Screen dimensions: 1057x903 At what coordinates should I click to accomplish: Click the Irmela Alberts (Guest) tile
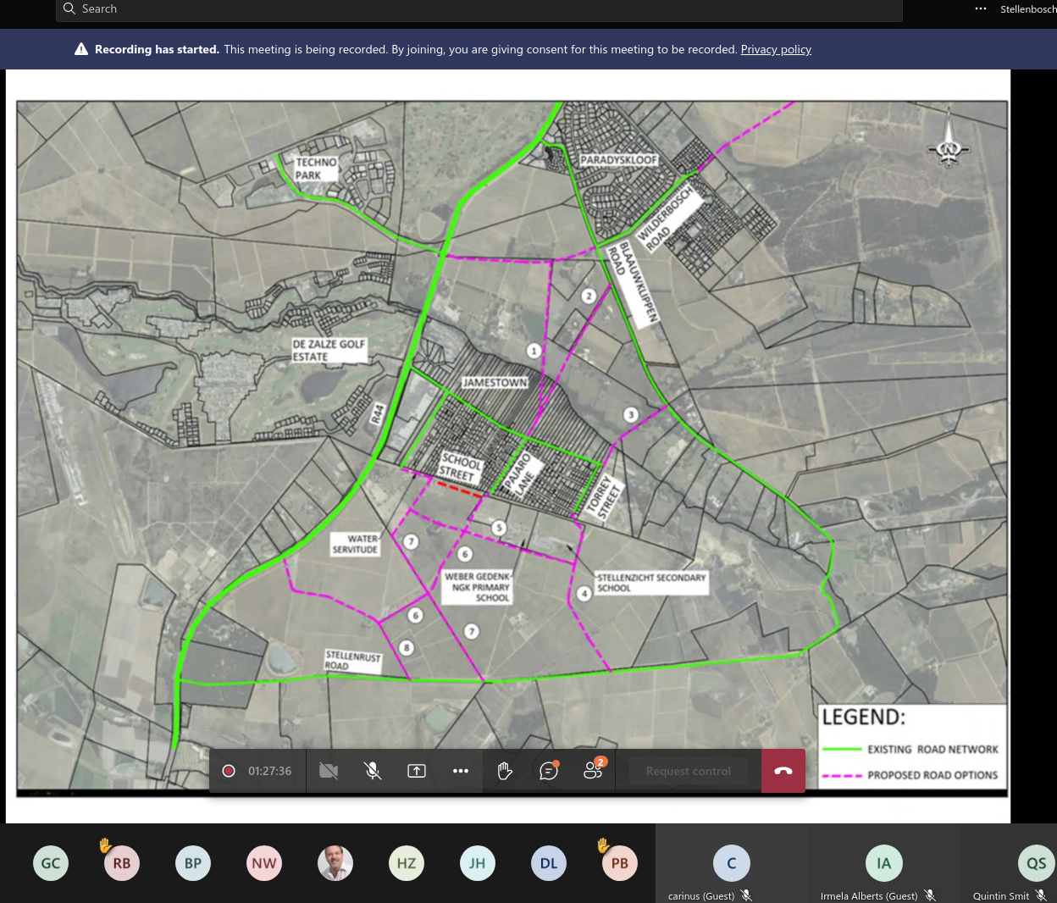pyautogui.click(x=883, y=868)
